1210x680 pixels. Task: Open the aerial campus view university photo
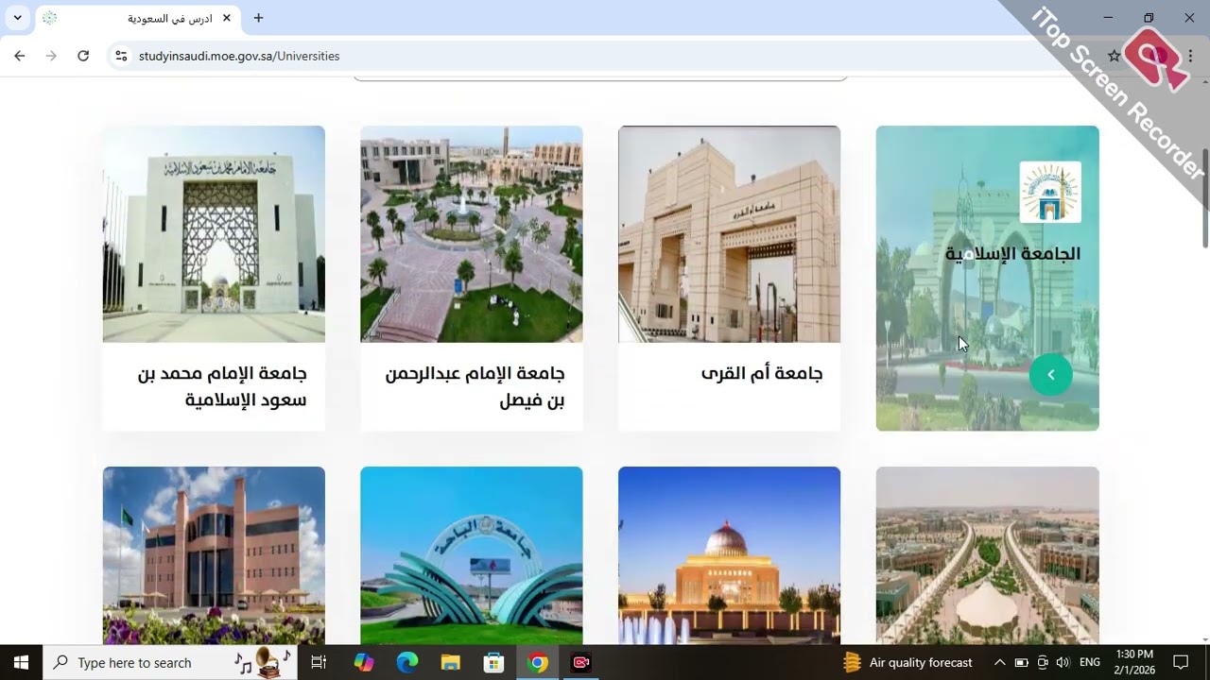click(987, 555)
